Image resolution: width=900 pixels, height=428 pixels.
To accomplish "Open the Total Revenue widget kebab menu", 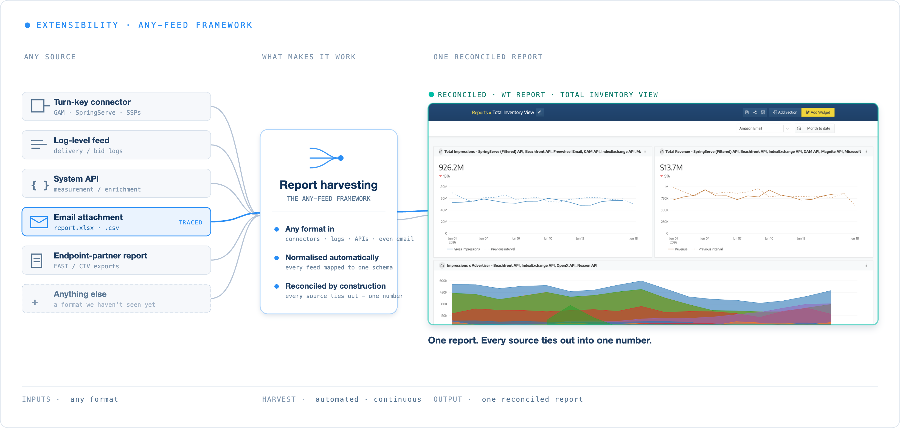I will [x=866, y=152].
